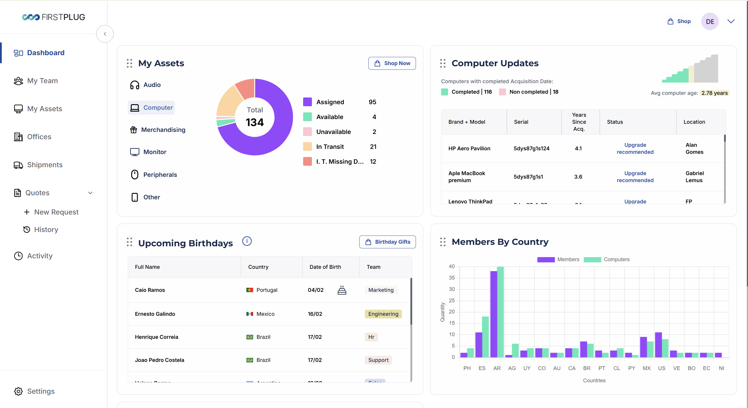Screen dimensions: 748x408
Task: Toggle the Assigned legend entry
Action: pyautogui.click(x=330, y=102)
